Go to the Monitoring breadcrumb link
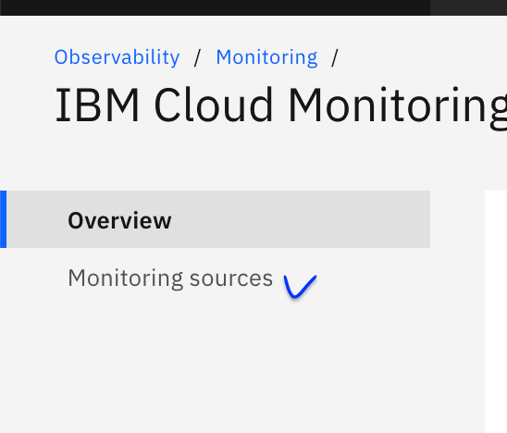The height and width of the screenshot is (433, 507). pos(266,57)
